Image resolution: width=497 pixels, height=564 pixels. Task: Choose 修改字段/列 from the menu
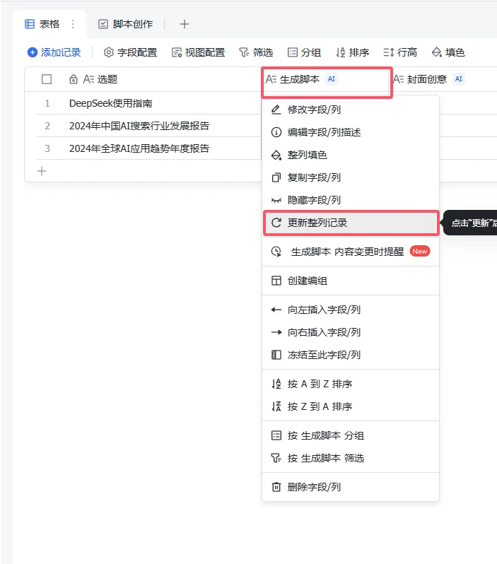tap(351, 110)
